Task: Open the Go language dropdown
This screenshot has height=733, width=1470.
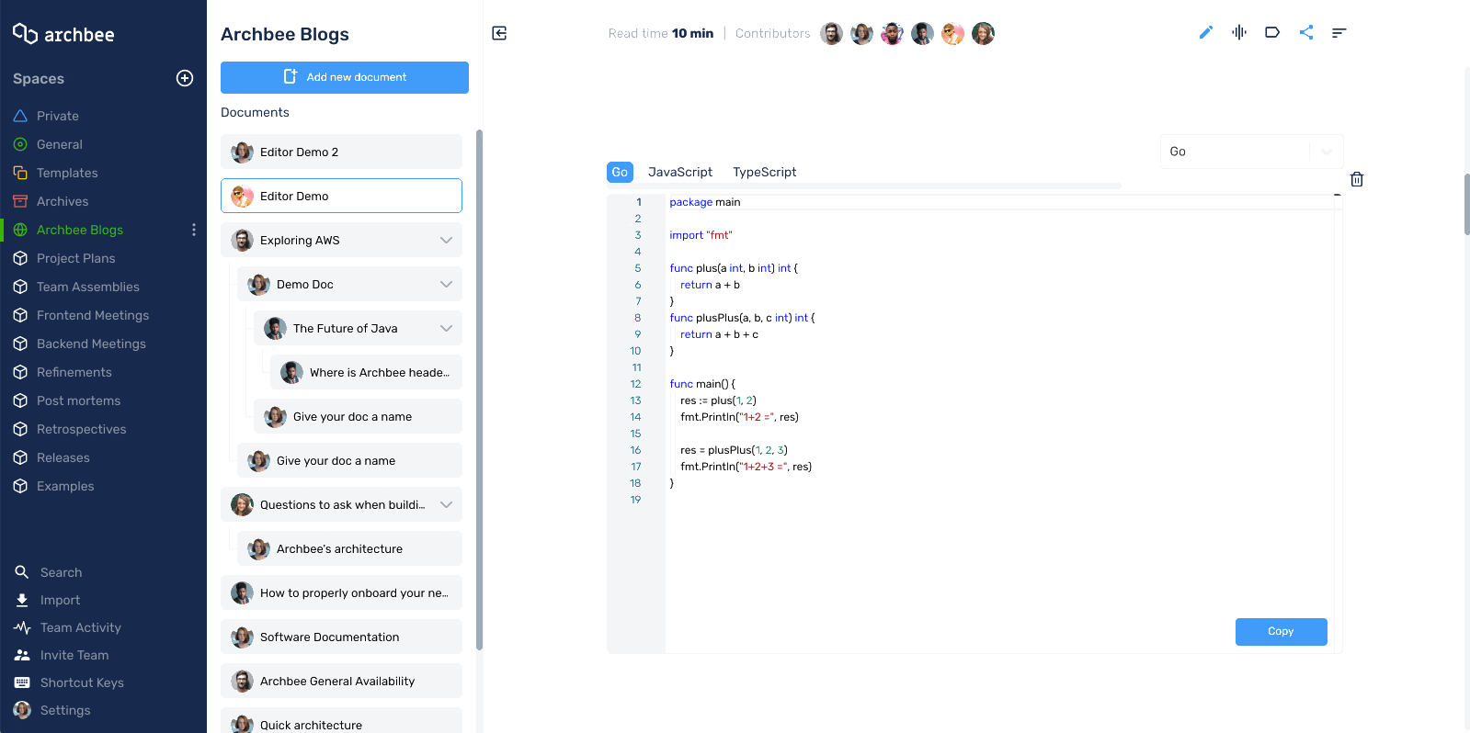Action: pyautogui.click(x=1251, y=152)
